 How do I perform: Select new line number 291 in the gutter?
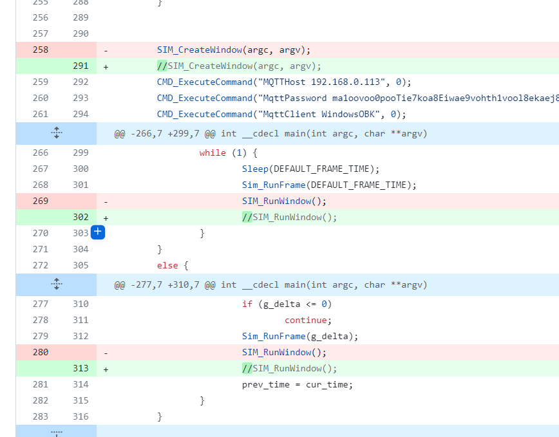tap(80, 66)
